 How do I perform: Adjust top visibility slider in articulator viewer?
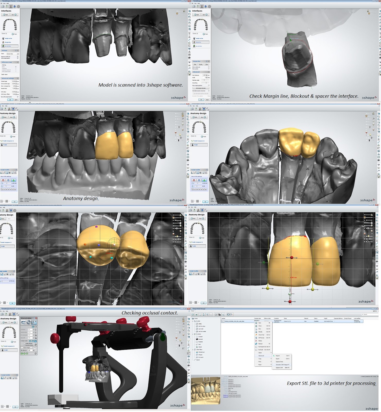pos(180,319)
